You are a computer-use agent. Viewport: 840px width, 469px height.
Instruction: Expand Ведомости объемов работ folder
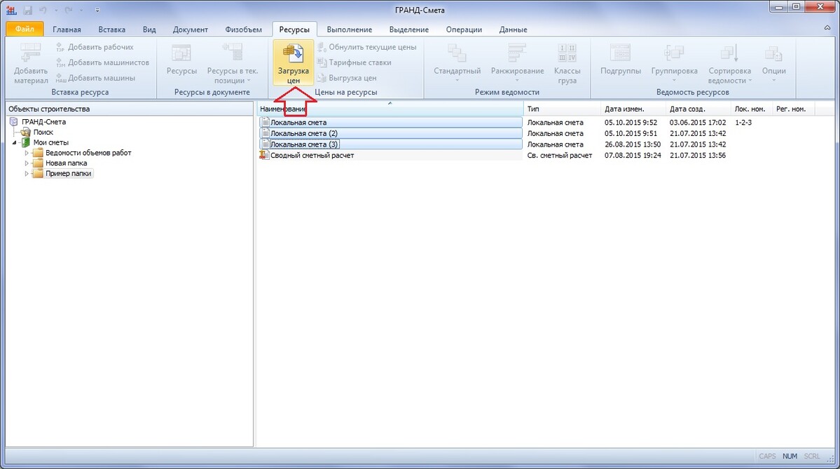coord(26,153)
